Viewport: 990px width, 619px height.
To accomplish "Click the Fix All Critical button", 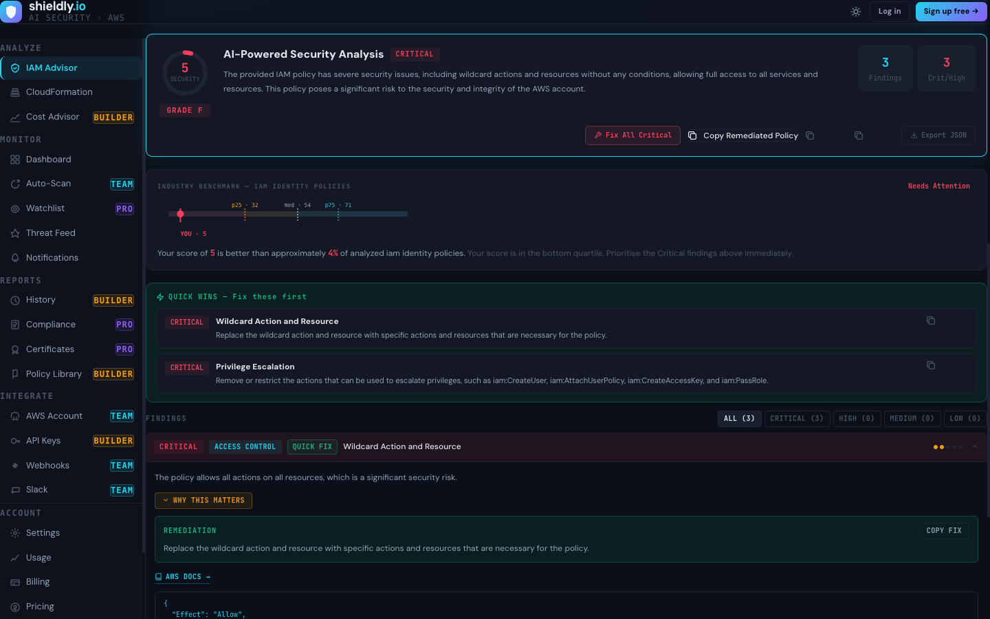I will (632, 135).
